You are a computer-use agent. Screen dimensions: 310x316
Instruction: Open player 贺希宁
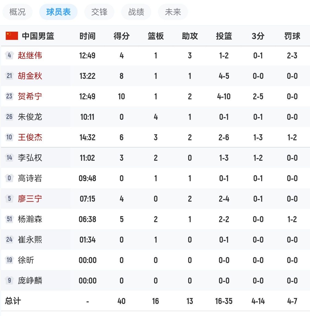click(30, 96)
